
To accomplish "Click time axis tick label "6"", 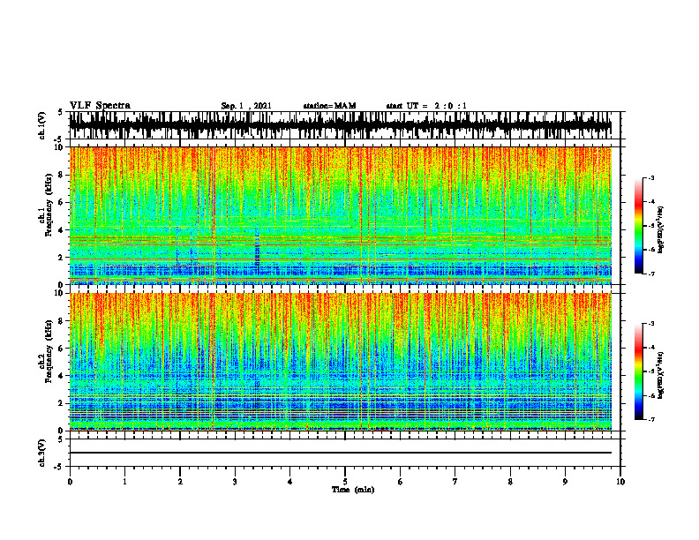I will [x=400, y=482].
